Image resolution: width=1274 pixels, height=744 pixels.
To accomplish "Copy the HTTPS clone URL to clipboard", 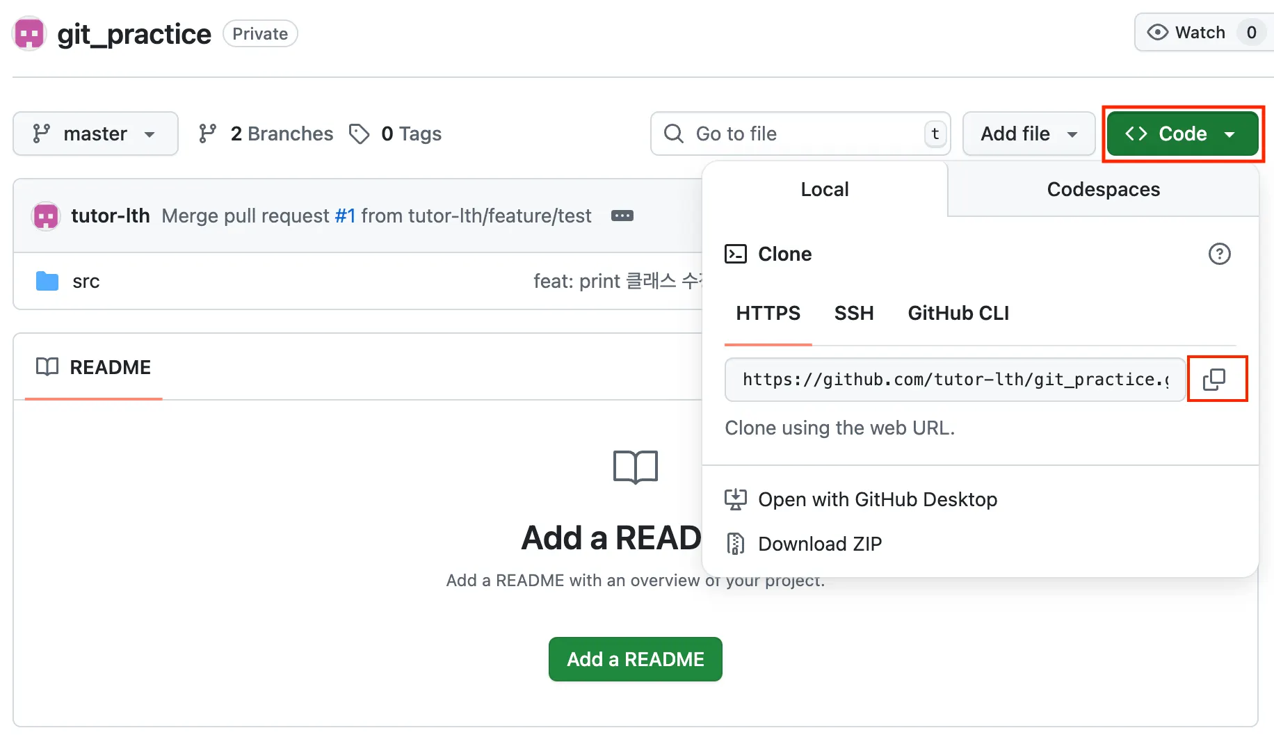I will pos(1216,379).
